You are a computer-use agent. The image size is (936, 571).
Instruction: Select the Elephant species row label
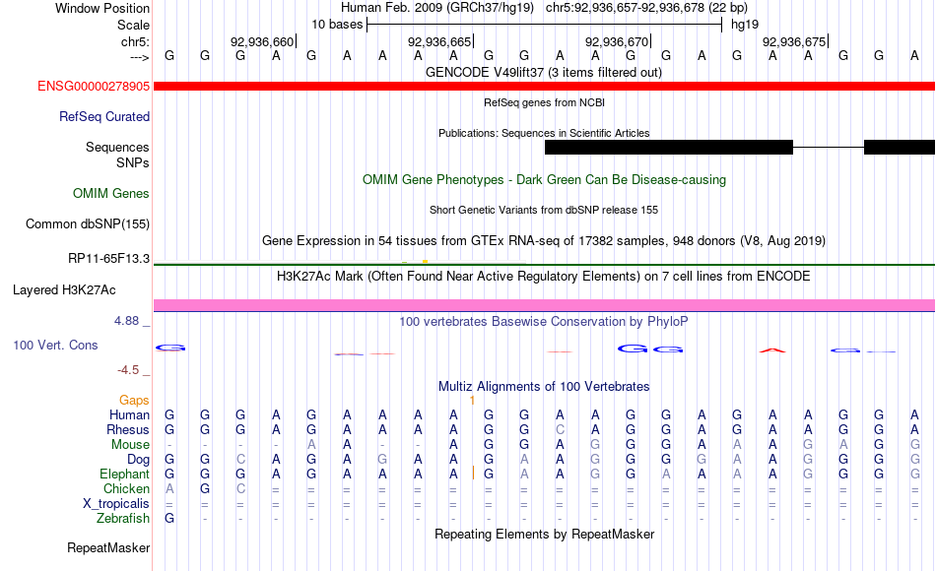125,474
